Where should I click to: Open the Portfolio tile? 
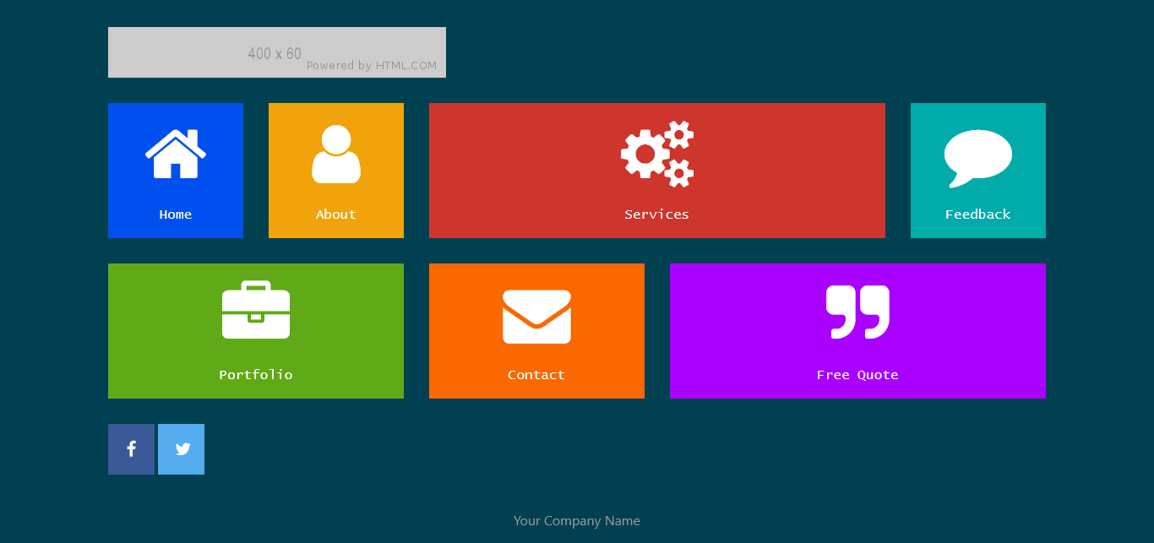[x=255, y=330]
